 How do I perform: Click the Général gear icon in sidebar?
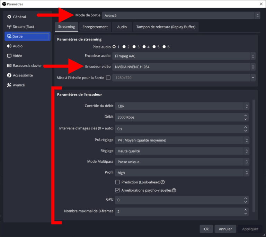coord(9,17)
